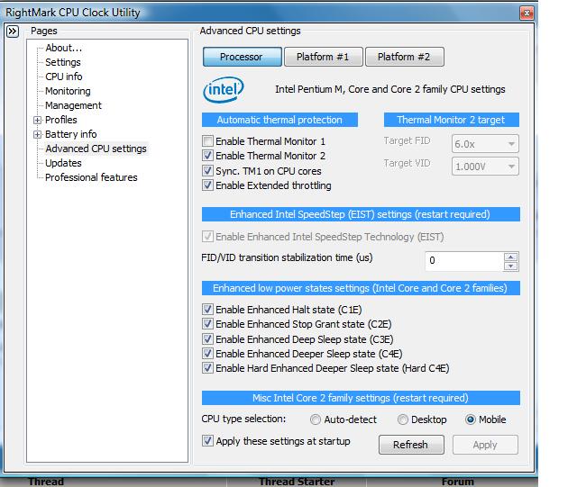The height and width of the screenshot is (487, 577).
Task: Expand the Profiles tree node
Action: pyautogui.click(x=37, y=121)
